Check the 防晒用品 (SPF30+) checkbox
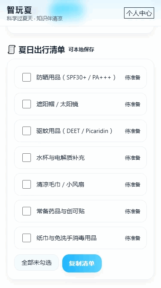Screen dimensions: 161x288 point(27,77)
